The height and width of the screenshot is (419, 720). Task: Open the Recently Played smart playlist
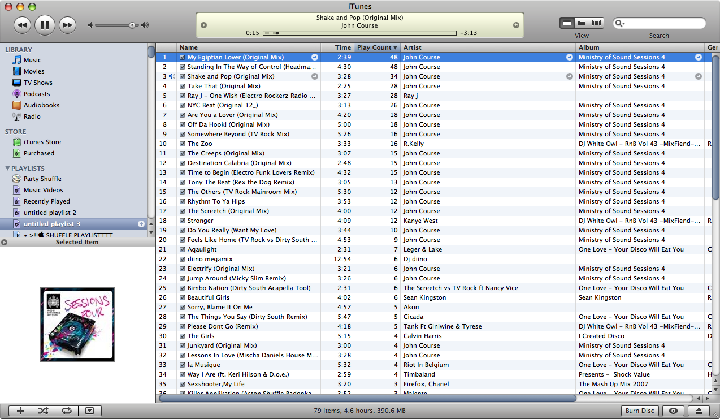coord(47,201)
